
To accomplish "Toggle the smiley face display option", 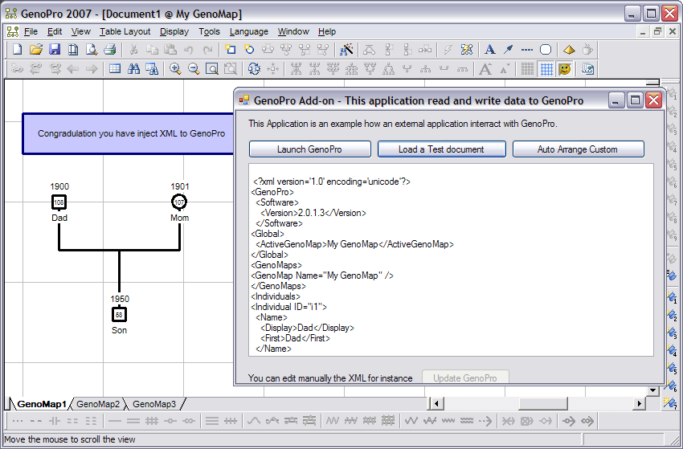I will [565, 69].
